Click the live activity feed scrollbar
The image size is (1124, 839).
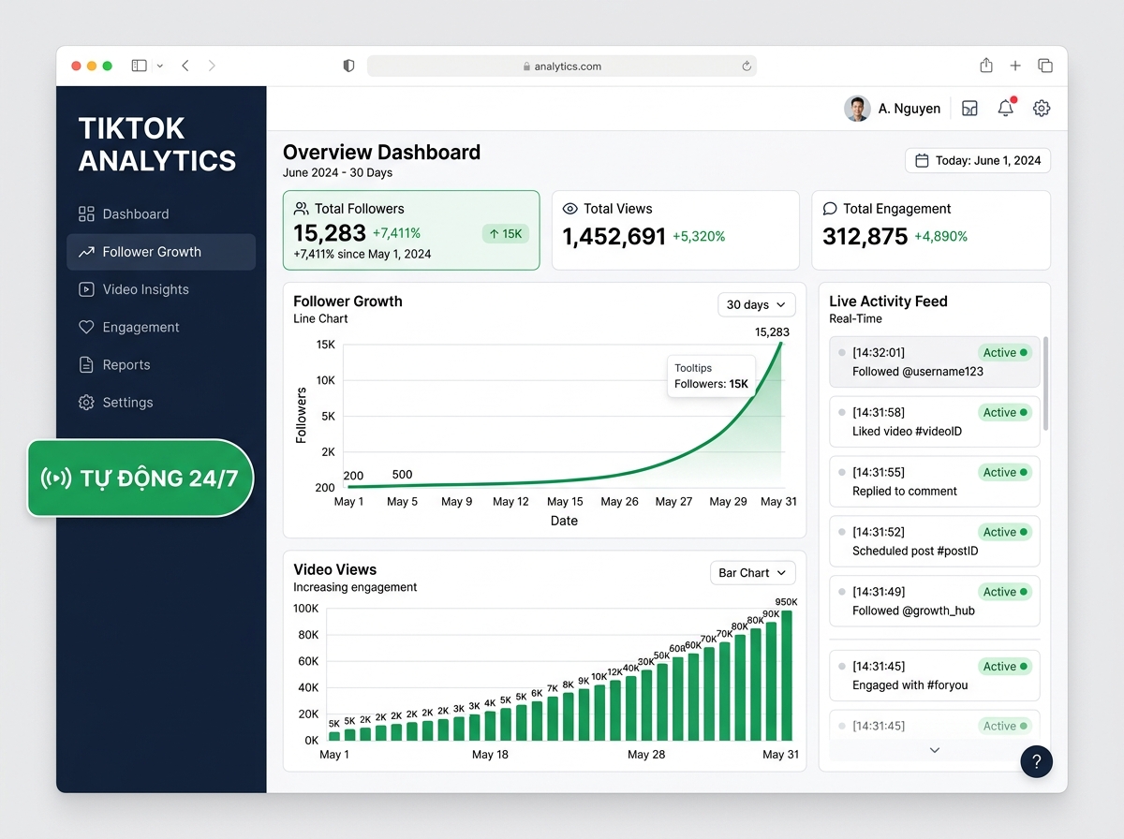point(1045,382)
